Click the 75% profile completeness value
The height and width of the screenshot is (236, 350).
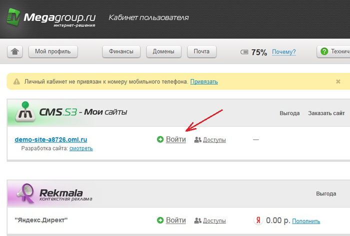point(259,52)
